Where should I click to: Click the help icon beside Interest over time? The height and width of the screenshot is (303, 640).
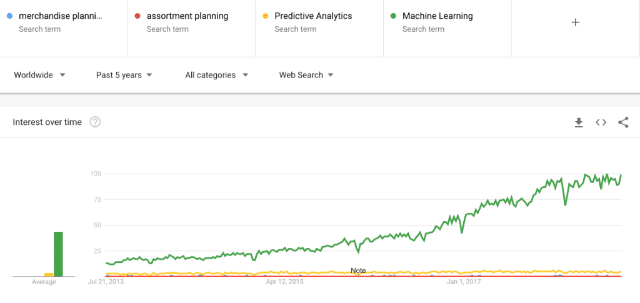point(95,122)
